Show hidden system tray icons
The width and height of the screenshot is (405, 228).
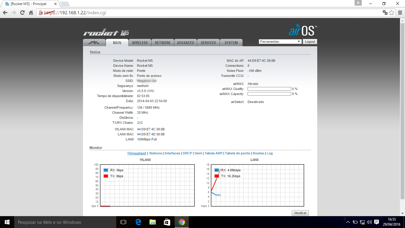348,222
